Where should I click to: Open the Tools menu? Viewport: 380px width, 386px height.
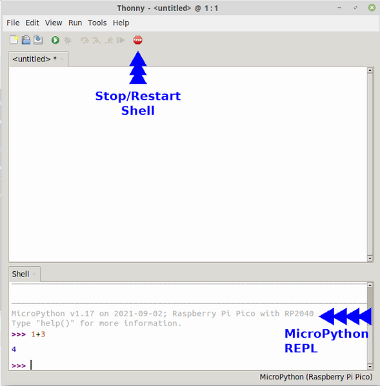click(97, 23)
